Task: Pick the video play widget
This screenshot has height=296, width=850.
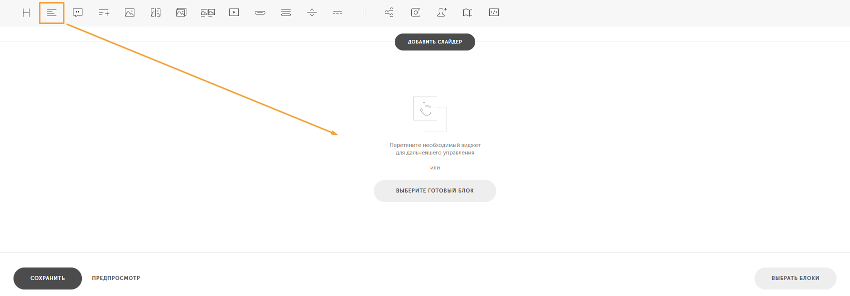Action: [x=234, y=12]
